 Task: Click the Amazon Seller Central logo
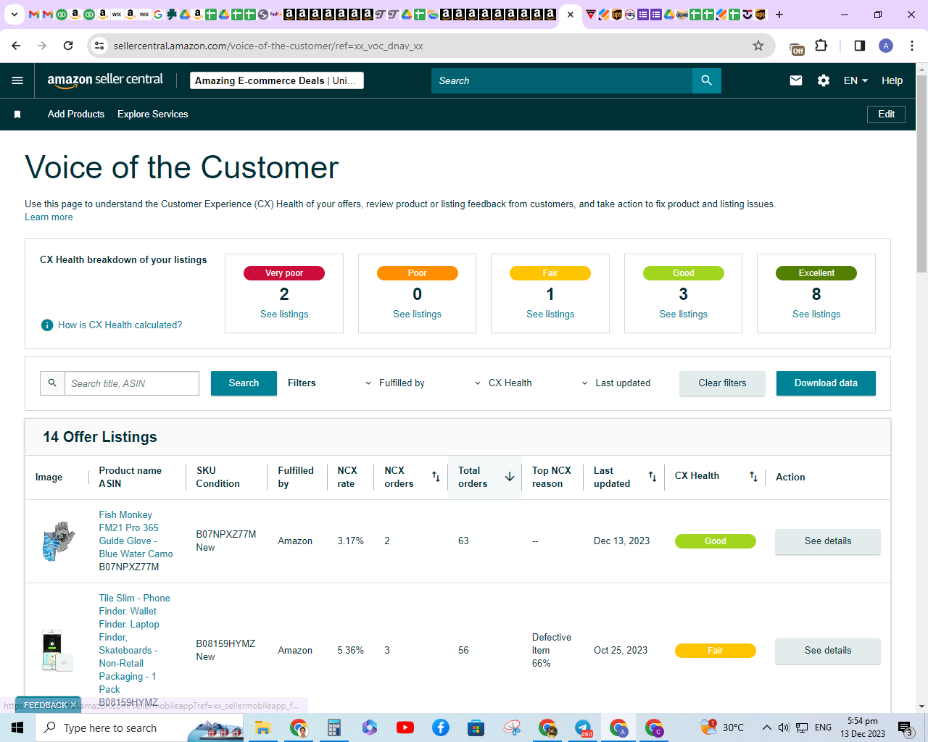point(105,80)
